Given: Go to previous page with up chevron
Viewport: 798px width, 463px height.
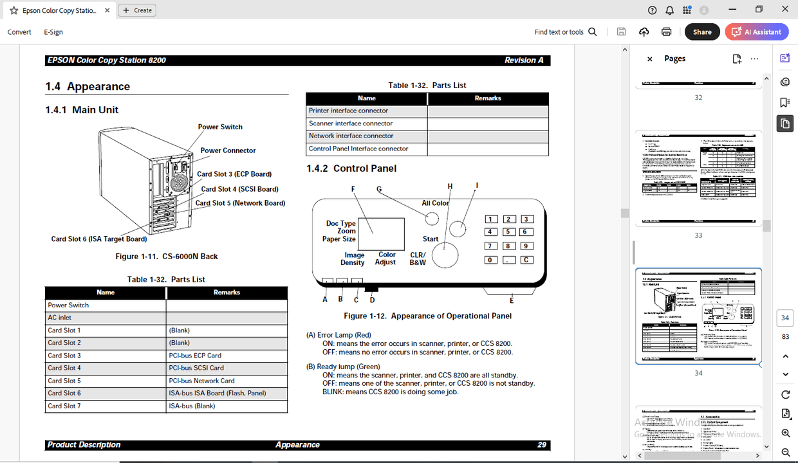Looking at the screenshot, I should [784, 356].
